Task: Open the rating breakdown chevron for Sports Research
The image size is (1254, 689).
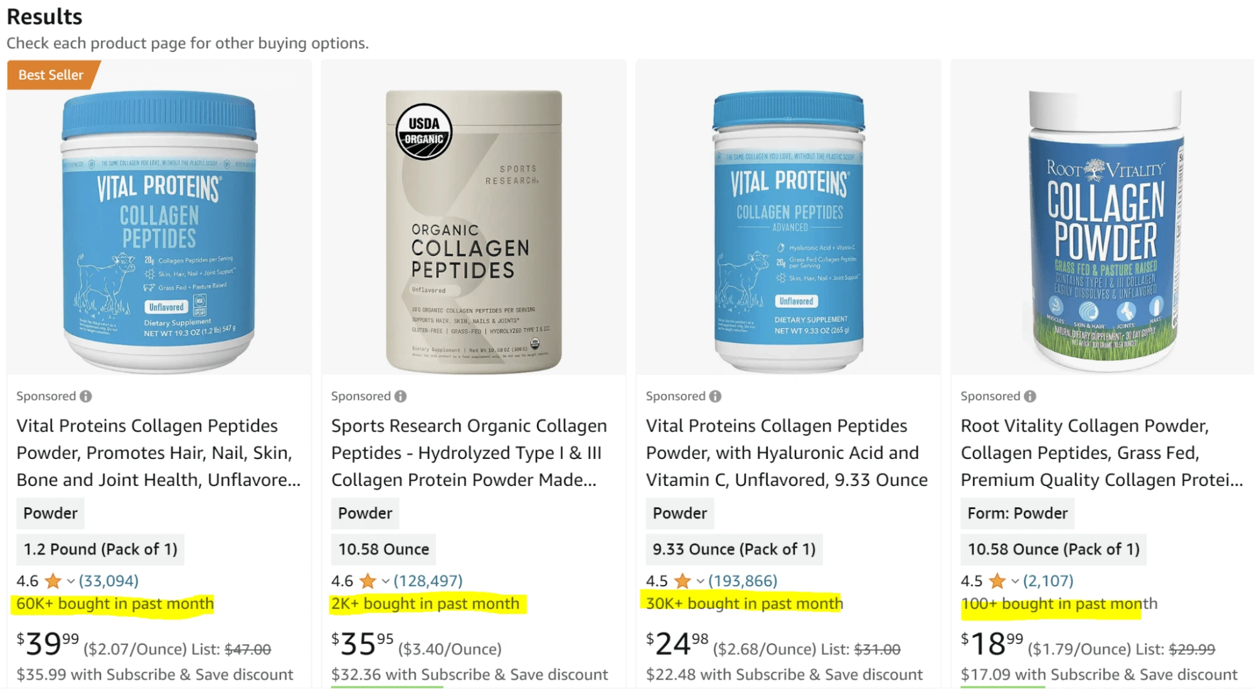Action: [x=385, y=582]
